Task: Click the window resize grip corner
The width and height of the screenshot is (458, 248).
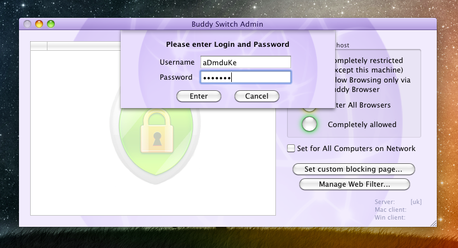Action: [433, 223]
